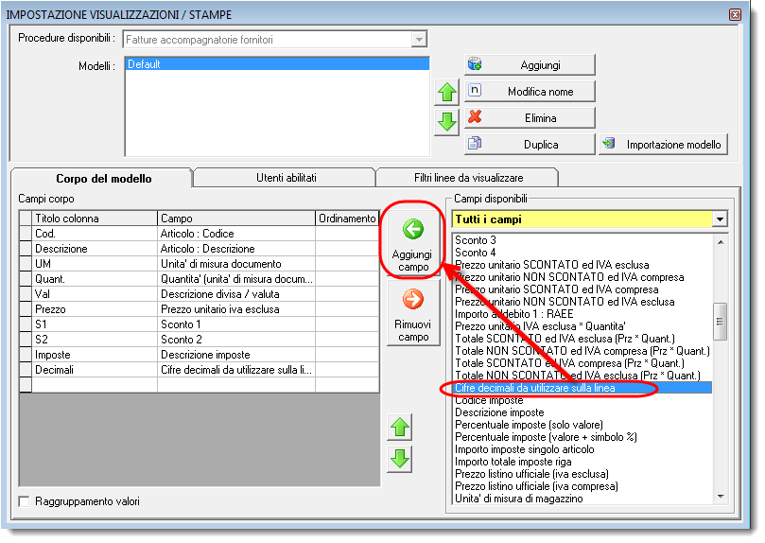Select Totale NON SCONTATO ed IVA compresa
Image resolution: width=765 pixels, height=543 pixels.
tap(582, 351)
